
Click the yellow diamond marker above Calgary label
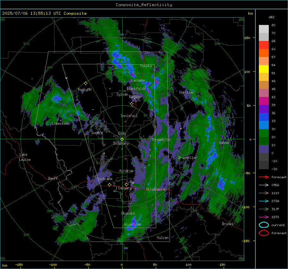coord(126,184)
